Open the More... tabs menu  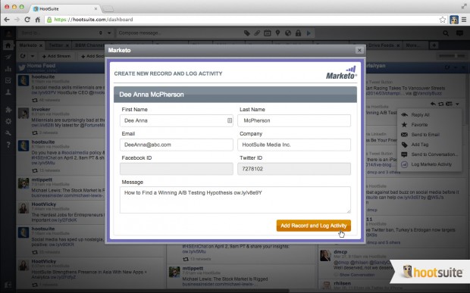pyautogui.click(x=413, y=45)
